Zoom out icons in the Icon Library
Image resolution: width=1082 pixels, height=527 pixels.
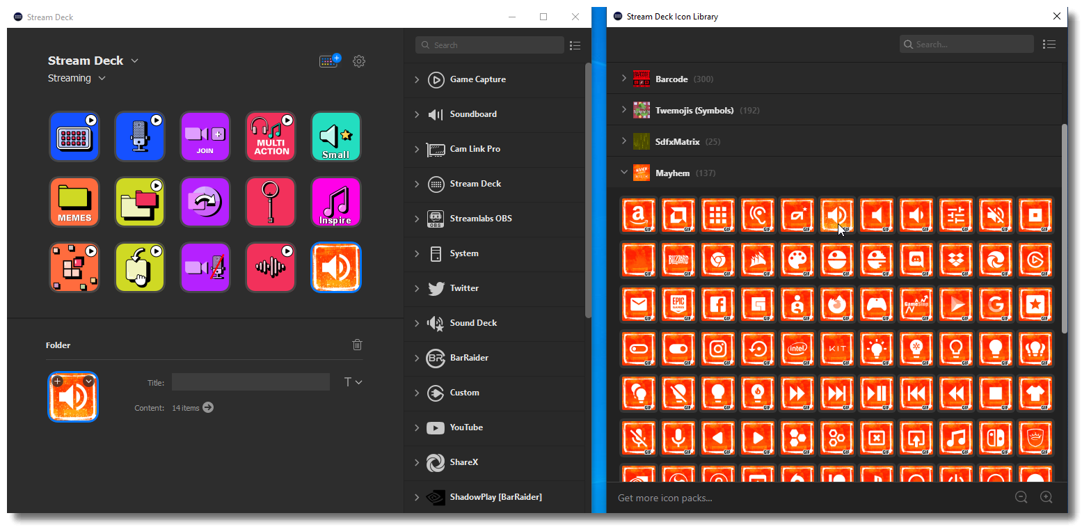[1021, 497]
